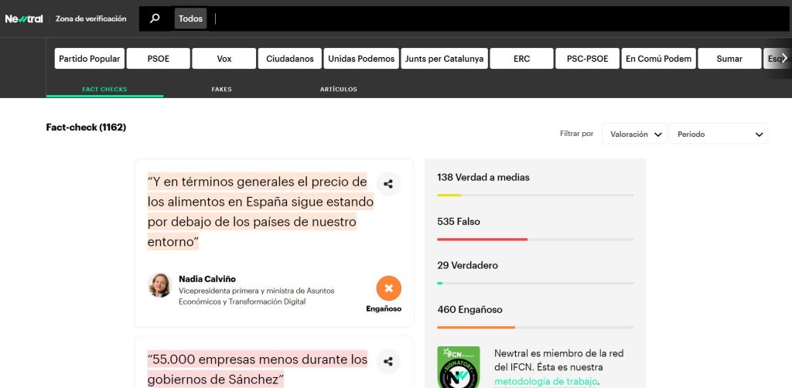Switch to the Artículos tab
The width and height of the screenshot is (792, 388).
point(339,90)
